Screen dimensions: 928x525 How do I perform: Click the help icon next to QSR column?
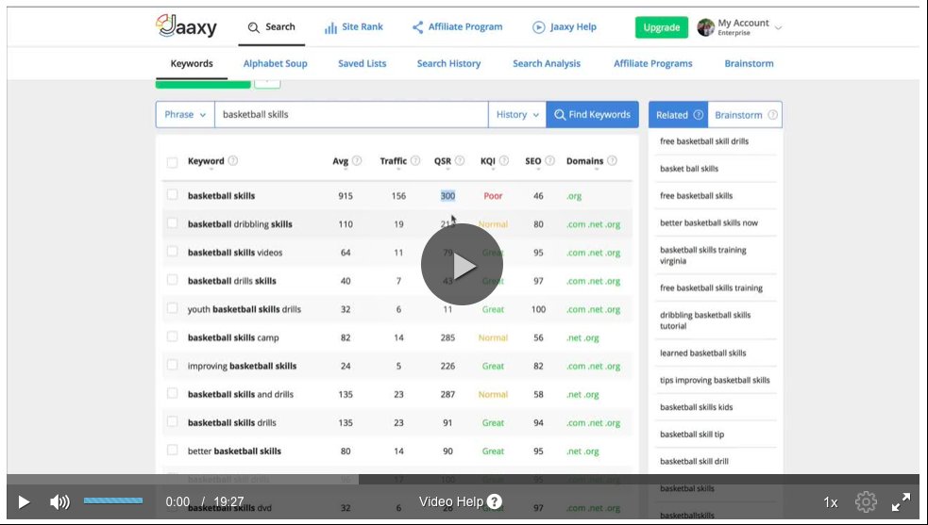[x=460, y=160]
